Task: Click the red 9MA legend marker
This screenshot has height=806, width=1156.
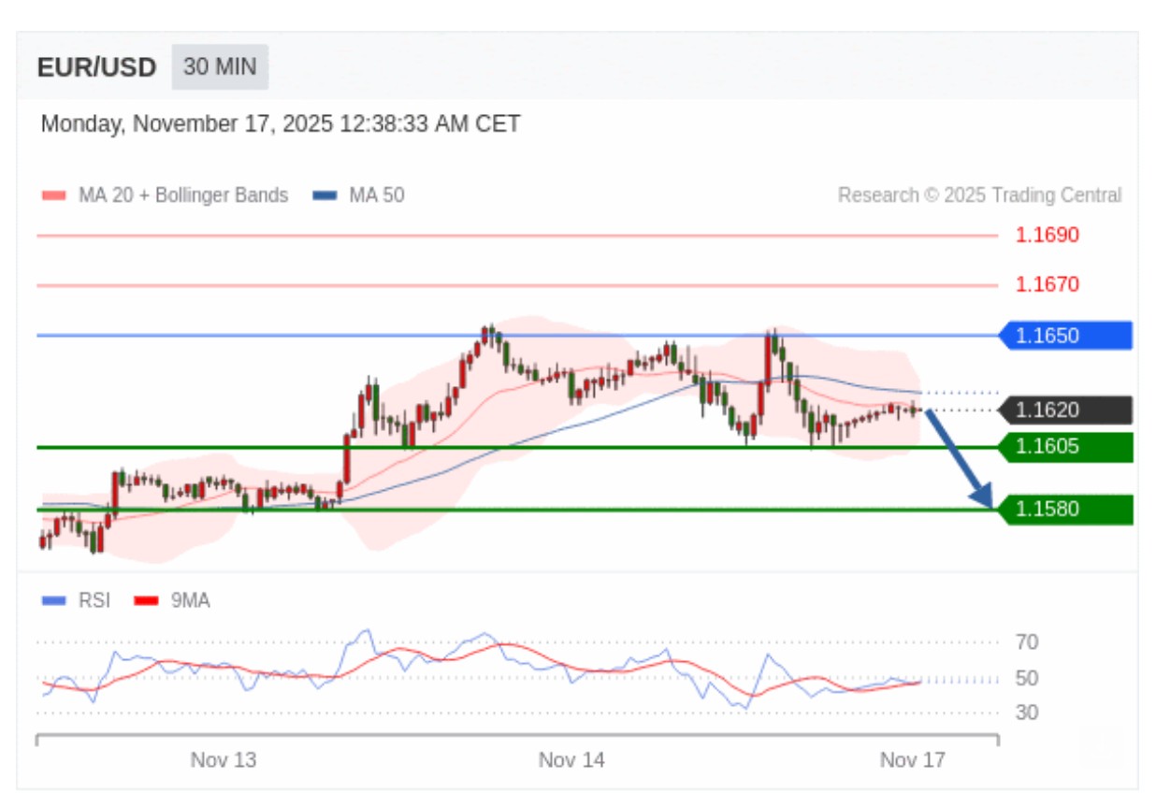Action: tap(146, 600)
